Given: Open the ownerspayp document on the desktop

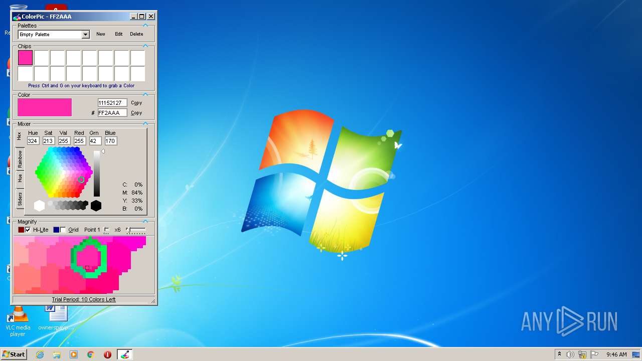Looking at the screenshot, I should click(x=56, y=318).
